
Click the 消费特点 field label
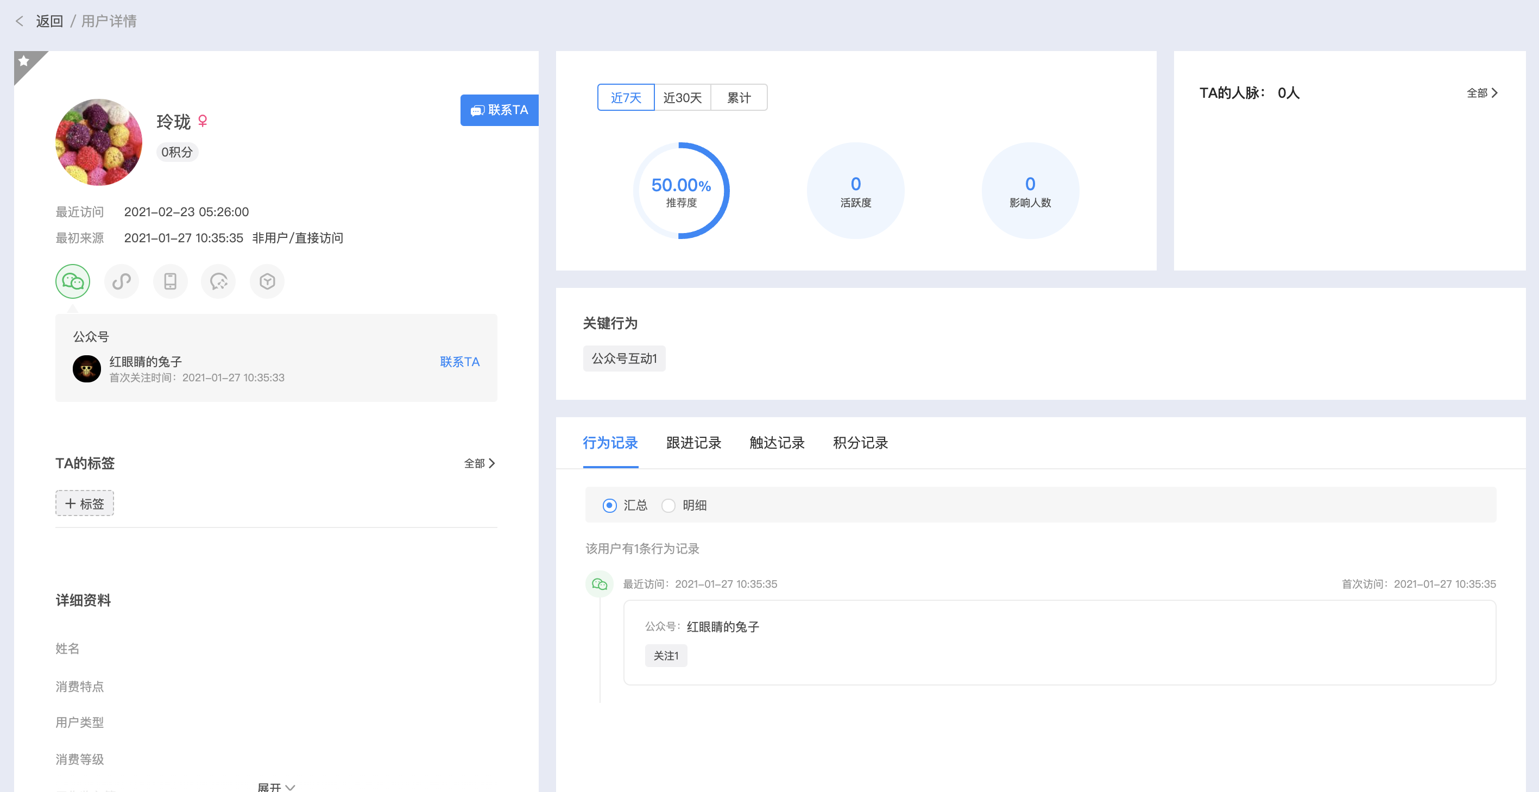[x=79, y=686]
